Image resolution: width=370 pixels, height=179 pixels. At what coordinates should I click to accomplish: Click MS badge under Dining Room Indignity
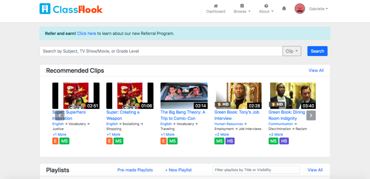(x=274, y=141)
